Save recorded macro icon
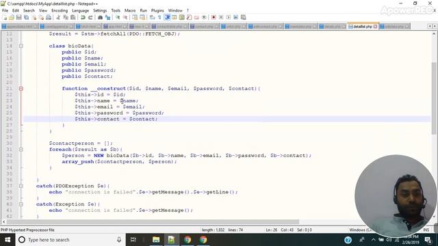 [x=244, y=17]
